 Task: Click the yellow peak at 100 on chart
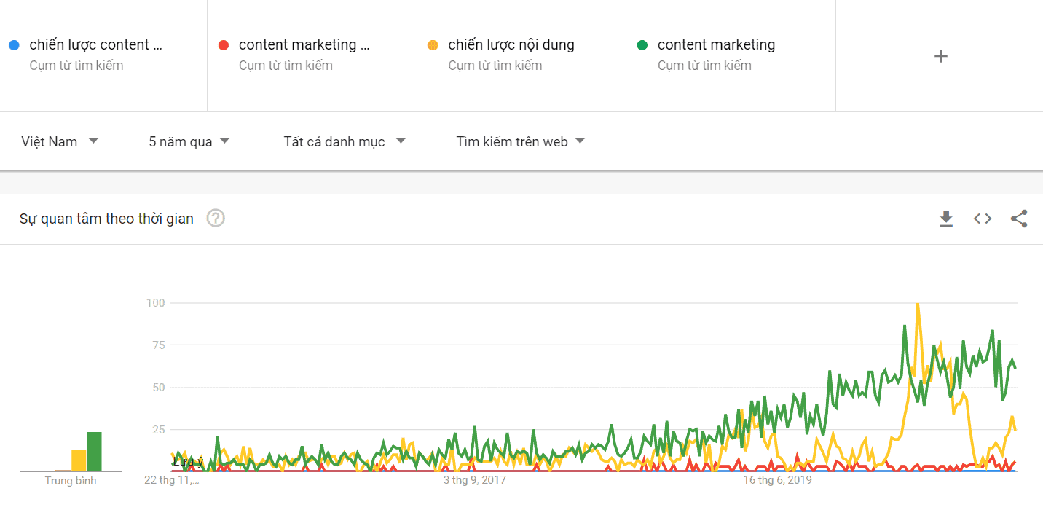(917, 305)
